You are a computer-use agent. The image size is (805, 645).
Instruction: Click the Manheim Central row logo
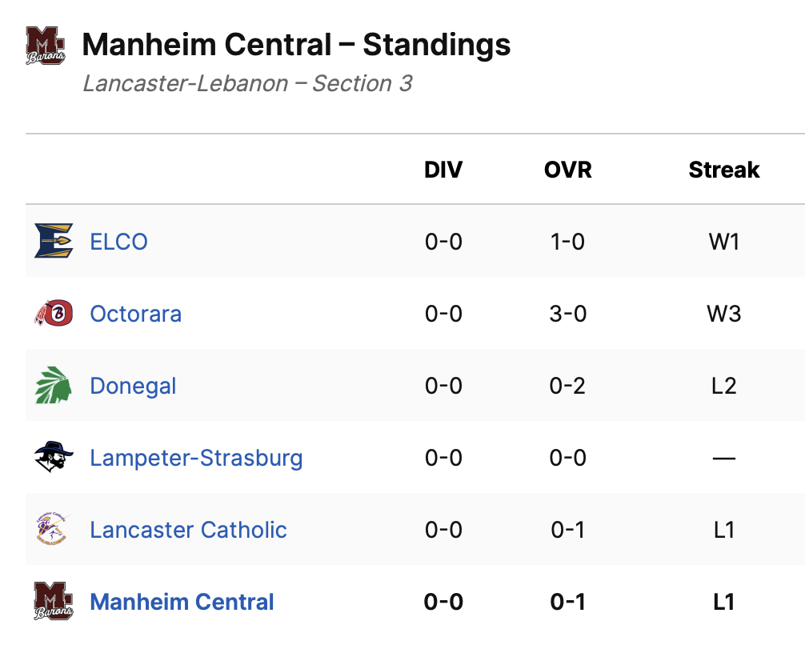click(54, 601)
